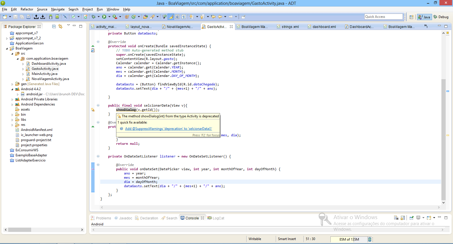Click the editor vertical scrollbar
Viewport: 453px width, 244px height.
(x=443, y=139)
